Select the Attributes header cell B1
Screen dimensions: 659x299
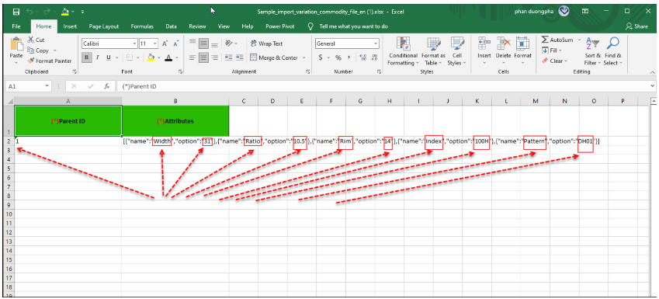coord(175,121)
